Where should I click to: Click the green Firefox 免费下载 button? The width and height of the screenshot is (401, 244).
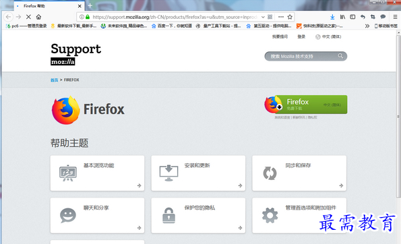click(306, 104)
